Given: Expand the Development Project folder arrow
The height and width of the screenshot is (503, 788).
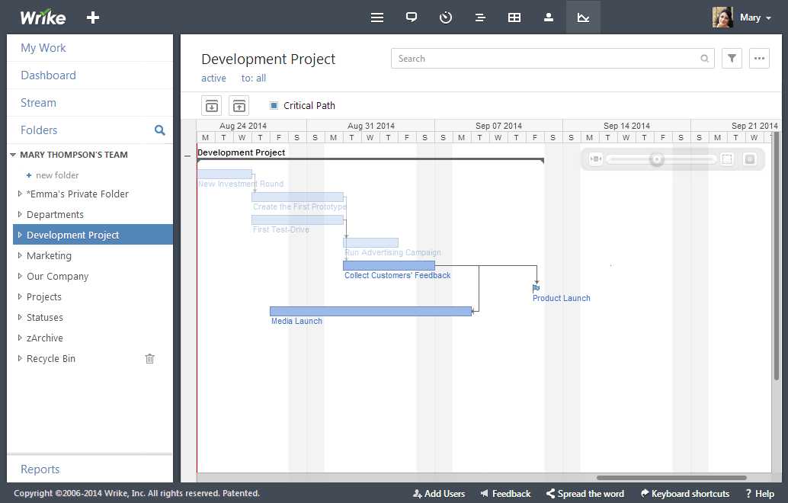Looking at the screenshot, I should 20,235.
